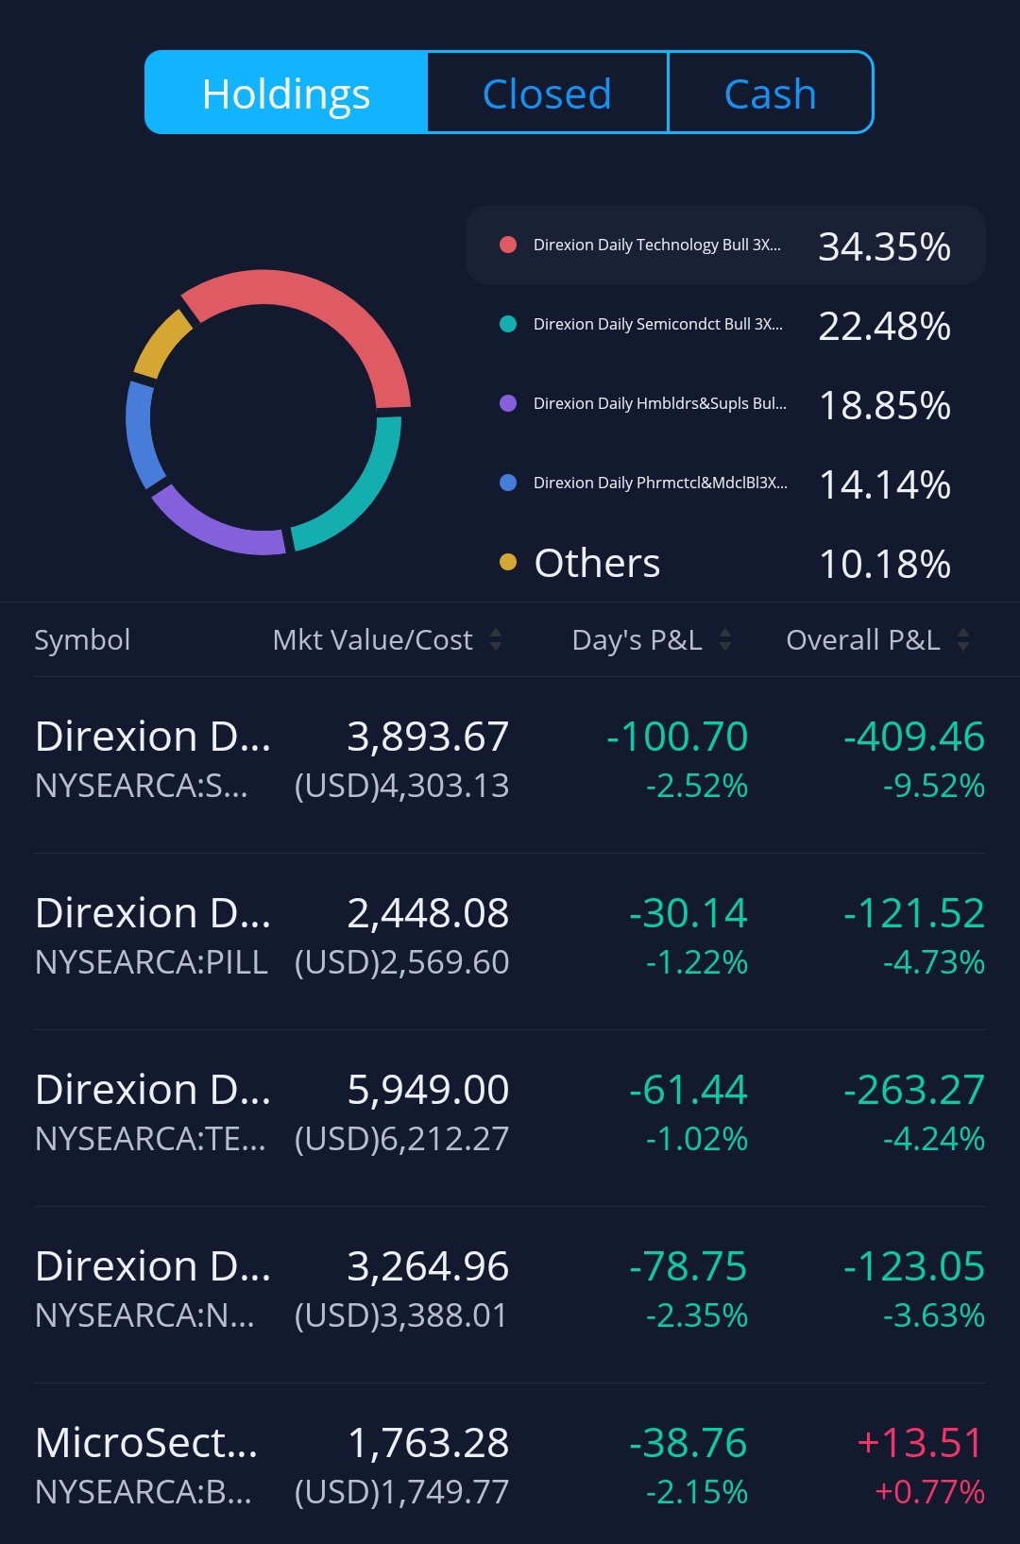Click day's P&L -78.75
The height and width of the screenshot is (1544, 1020).
(688, 1266)
